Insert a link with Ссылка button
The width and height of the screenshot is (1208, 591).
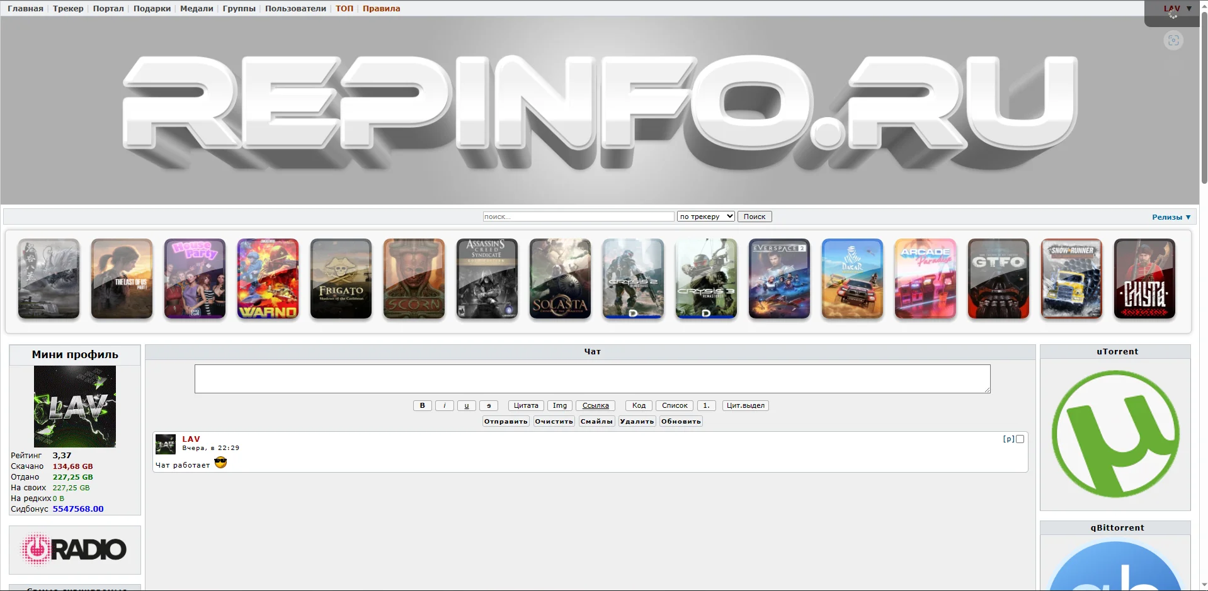coord(596,405)
